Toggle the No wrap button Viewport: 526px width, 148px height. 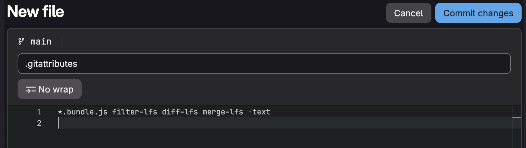click(x=50, y=89)
